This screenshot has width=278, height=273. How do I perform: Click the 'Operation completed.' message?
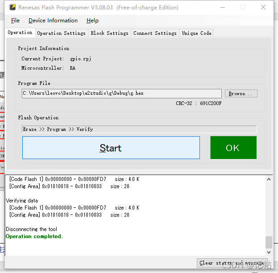(34, 236)
